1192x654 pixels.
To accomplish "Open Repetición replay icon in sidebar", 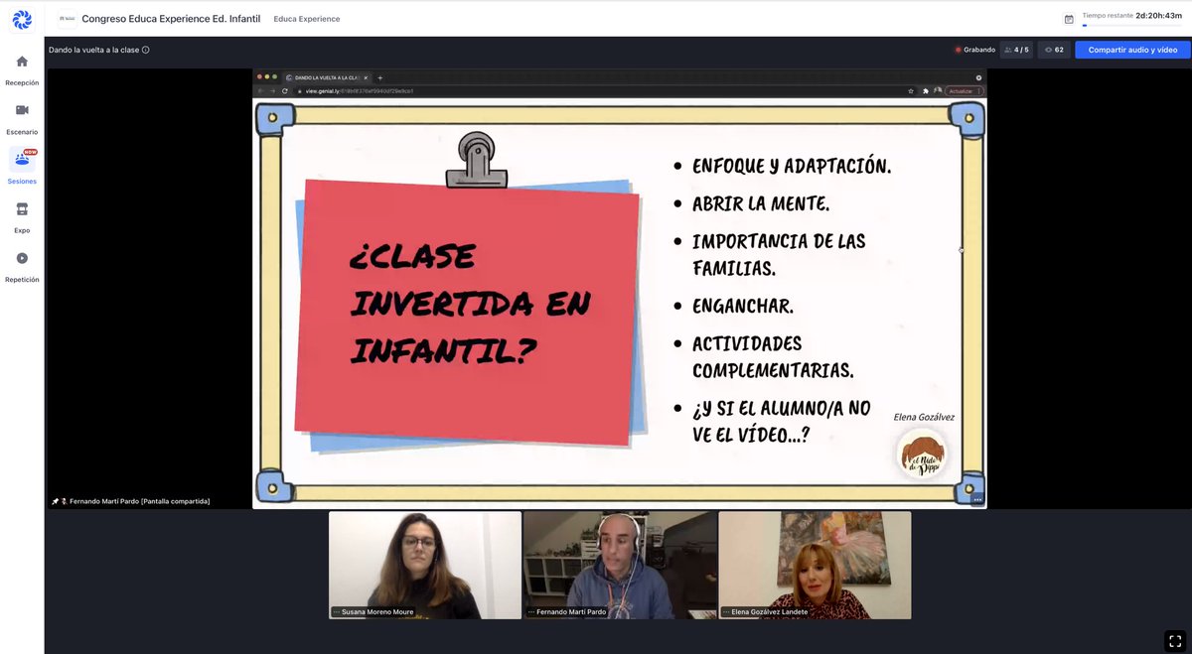I will [22, 258].
